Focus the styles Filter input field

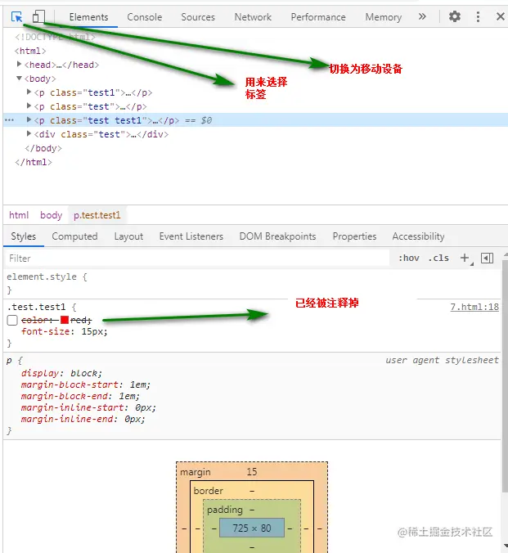tap(198, 259)
